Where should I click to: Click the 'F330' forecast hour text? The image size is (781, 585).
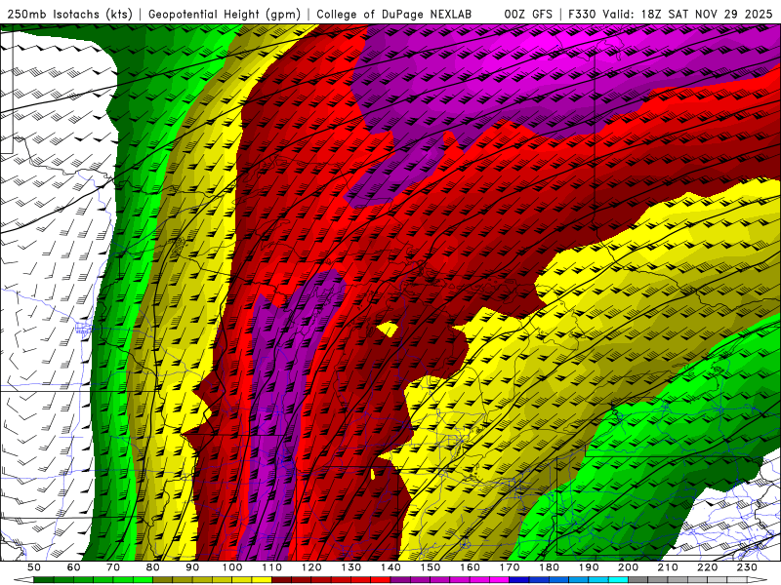pos(582,14)
